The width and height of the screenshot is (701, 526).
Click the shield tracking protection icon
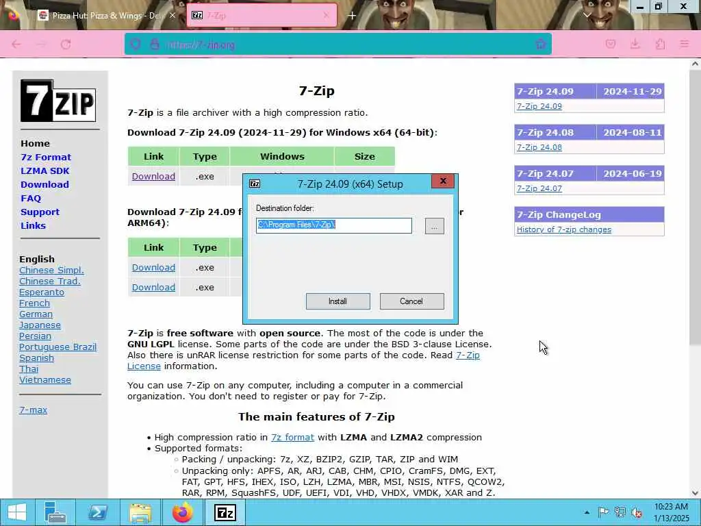point(136,45)
